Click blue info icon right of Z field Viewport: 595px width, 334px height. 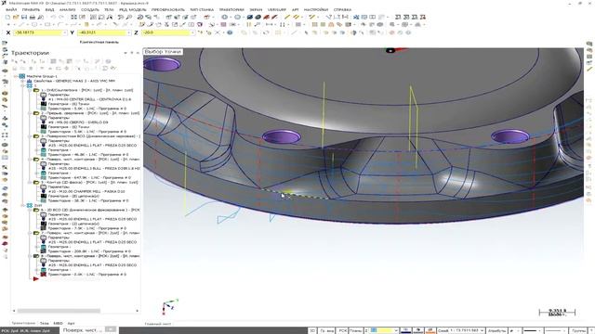230,32
